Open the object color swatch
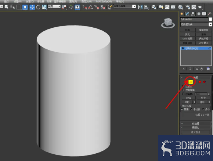Image resolution: width=213 pixels, height=161 pixels. 210,19
